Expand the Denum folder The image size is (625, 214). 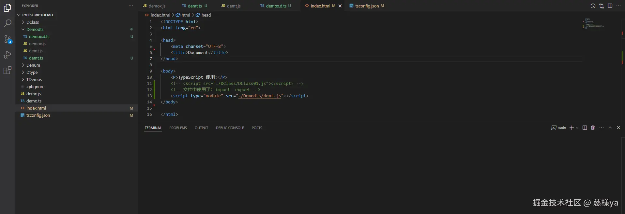(x=77, y=65)
